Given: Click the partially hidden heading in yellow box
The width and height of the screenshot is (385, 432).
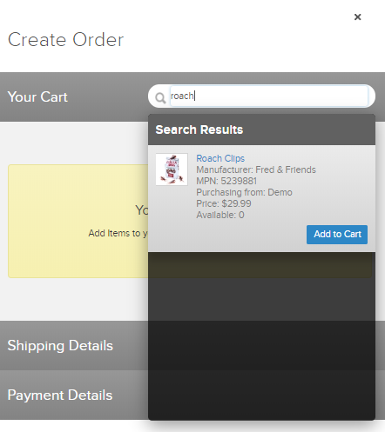Looking at the screenshot, I should [x=142, y=210].
